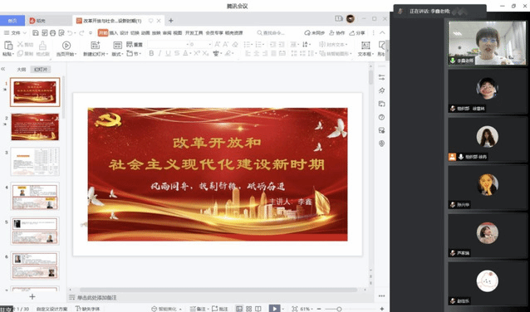Start slideshow from current slide (当页开始)
The width and height of the screenshot is (530, 312).
click(66, 48)
